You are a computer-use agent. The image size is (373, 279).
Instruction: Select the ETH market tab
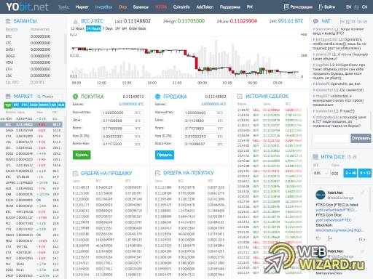click(25, 105)
